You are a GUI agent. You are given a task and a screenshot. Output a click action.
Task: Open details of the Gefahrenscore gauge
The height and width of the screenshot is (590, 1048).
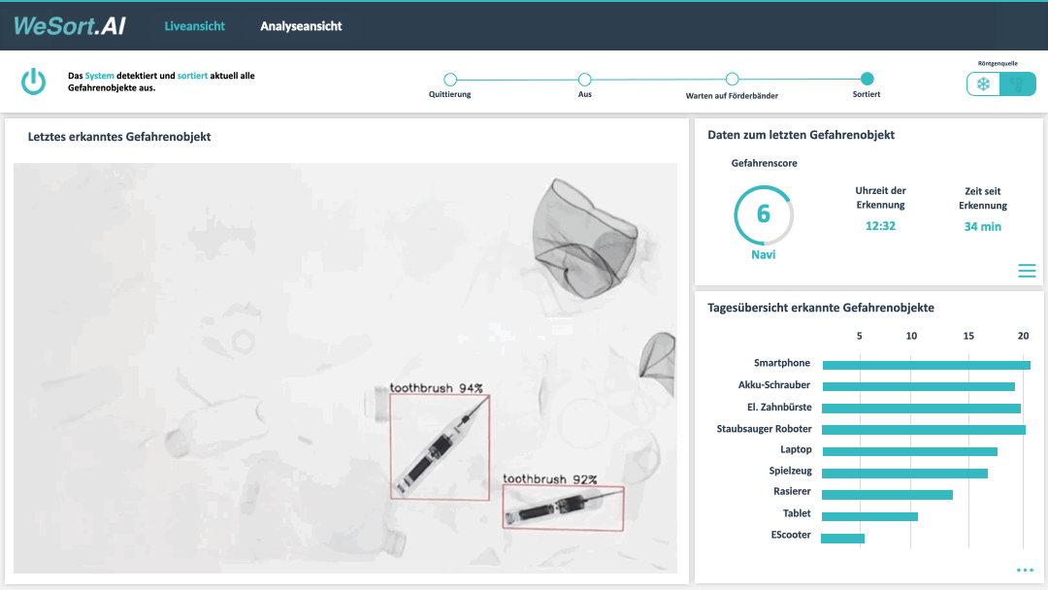pyautogui.click(x=764, y=215)
